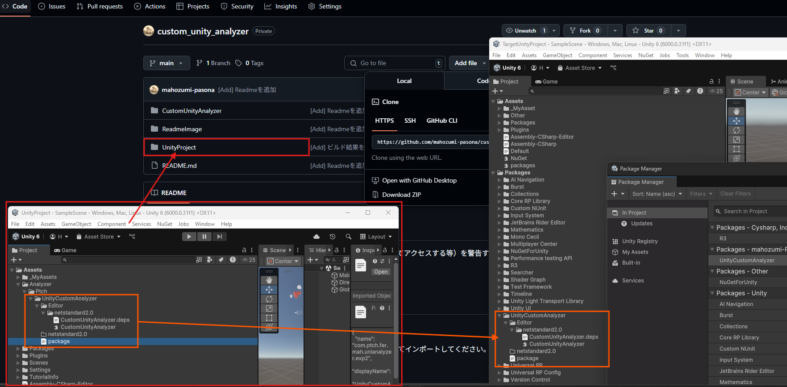The image size is (787, 387).
Task: Open dropdown arrow next to Unwatch
Action: coord(554,30)
